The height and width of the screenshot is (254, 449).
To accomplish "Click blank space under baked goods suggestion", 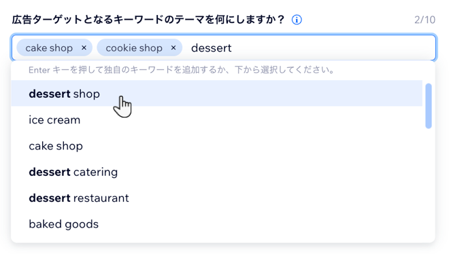I will tap(216, 240).
